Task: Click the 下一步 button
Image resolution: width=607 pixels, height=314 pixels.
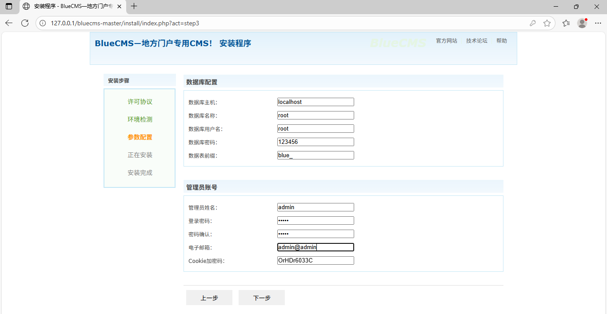Action: 262,298
